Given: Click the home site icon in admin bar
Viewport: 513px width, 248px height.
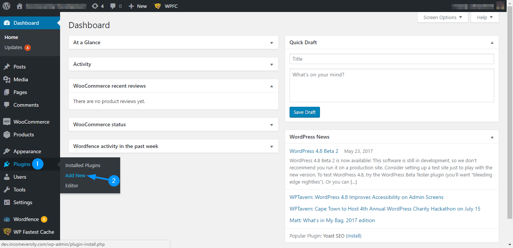Looking at the screenshot, I should pos(20,6).
